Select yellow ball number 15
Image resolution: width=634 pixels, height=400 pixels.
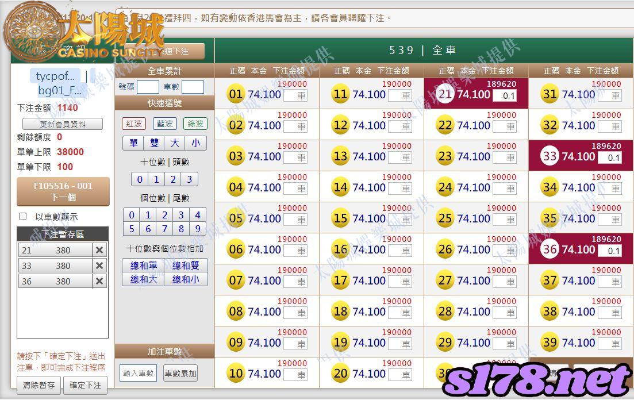pyautogui.click(x=340, y=218)
